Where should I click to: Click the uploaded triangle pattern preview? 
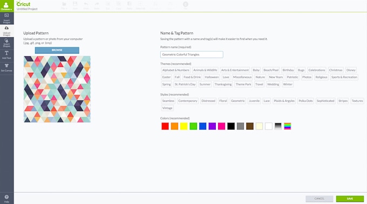click(x=57, y=89)
